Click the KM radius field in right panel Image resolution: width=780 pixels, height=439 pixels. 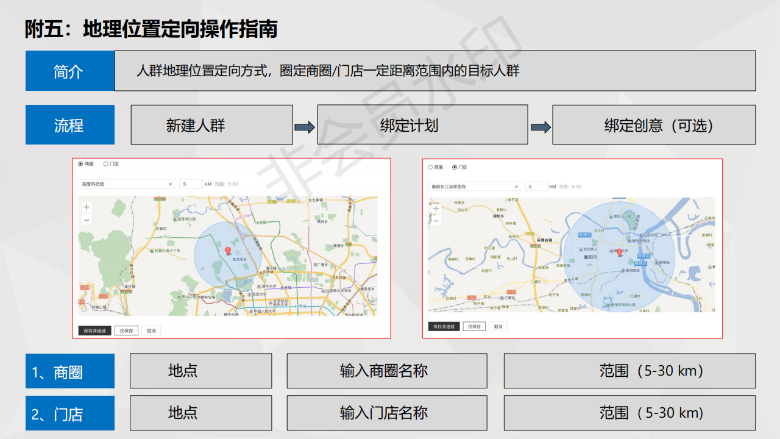pos(536,187)
